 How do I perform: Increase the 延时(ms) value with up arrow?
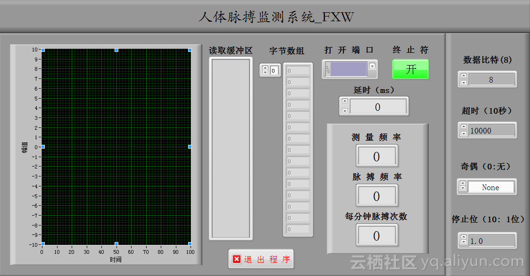click(x=345, y=101)
